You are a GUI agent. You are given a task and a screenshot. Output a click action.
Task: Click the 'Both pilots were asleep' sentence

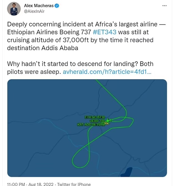tap(33, 72)
